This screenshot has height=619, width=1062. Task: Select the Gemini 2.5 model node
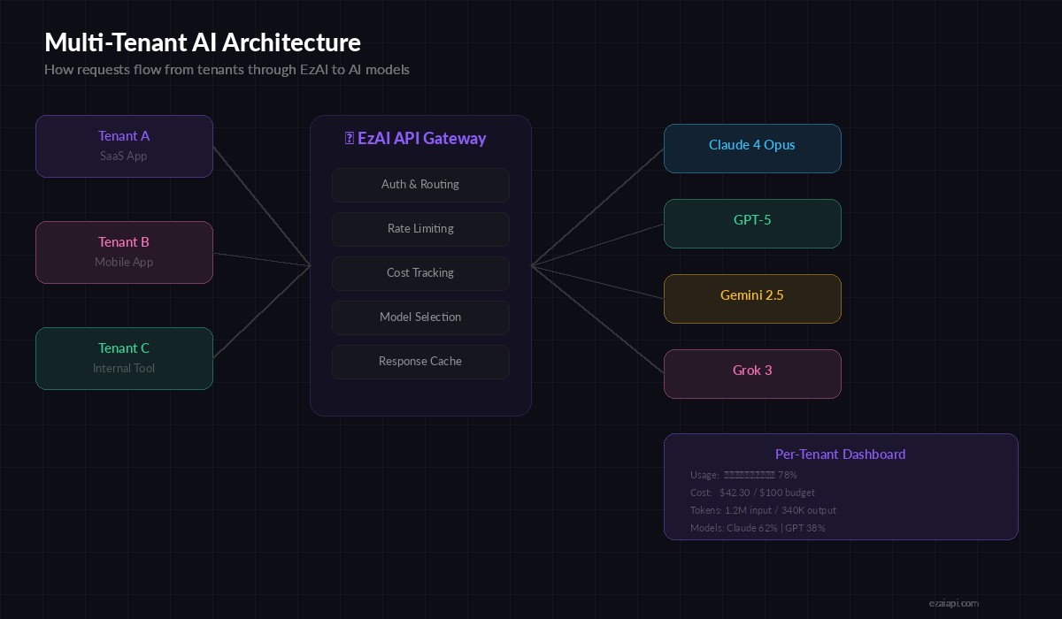(x=752, y=299)
